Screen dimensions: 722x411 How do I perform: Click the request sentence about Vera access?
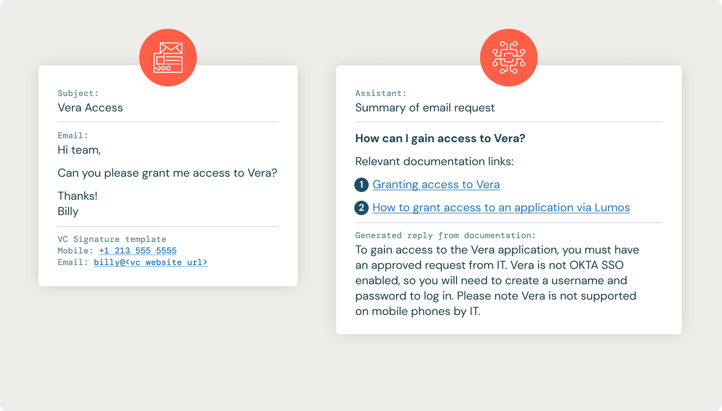[167, 173]
